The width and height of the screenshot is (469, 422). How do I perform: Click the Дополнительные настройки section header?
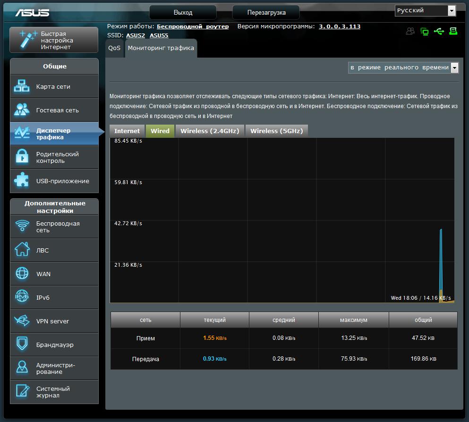55,207
